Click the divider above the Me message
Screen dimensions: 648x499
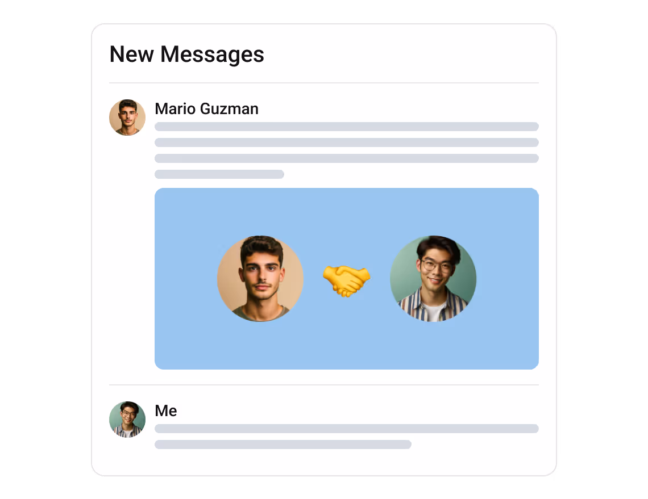tap(324, 385)
